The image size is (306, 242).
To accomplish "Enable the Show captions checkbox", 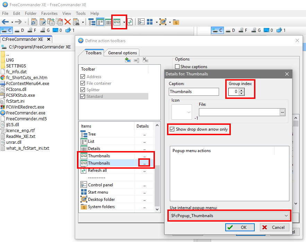I will click(177, 67).
